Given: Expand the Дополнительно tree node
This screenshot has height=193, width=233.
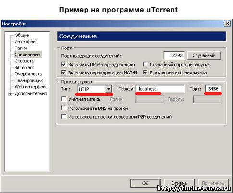Looking at the screenshot, I should tap(11, 94).
